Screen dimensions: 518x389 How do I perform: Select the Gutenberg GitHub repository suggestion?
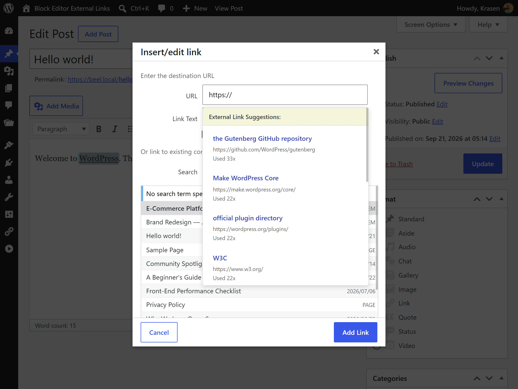(285, 148)
